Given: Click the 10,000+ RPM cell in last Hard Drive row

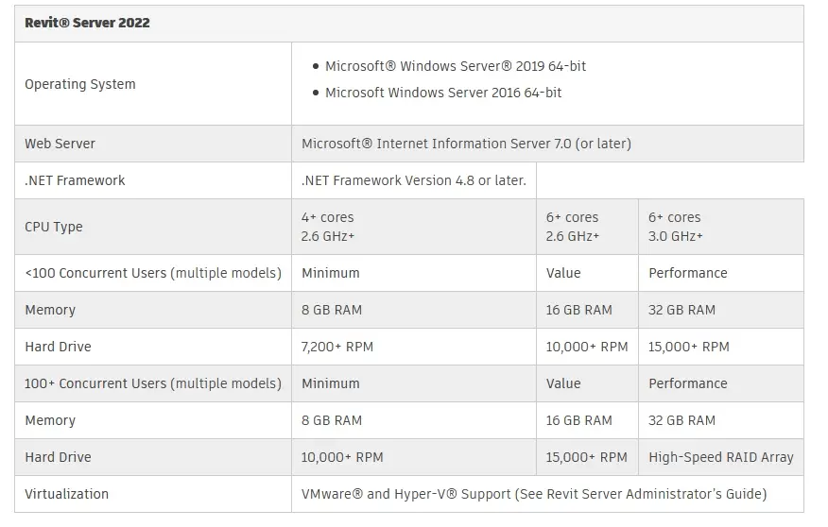Looking at the screenshot, I should (414, 457).
